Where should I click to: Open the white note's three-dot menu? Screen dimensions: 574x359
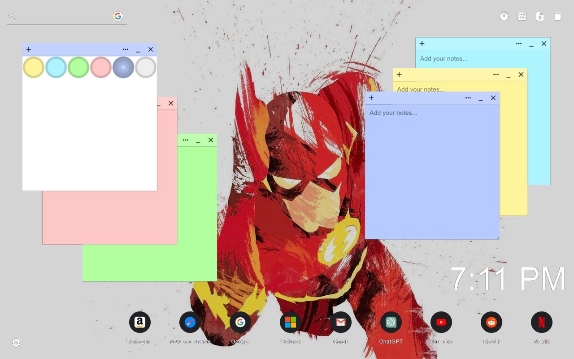pyautogui.click(x=126, y=49)
